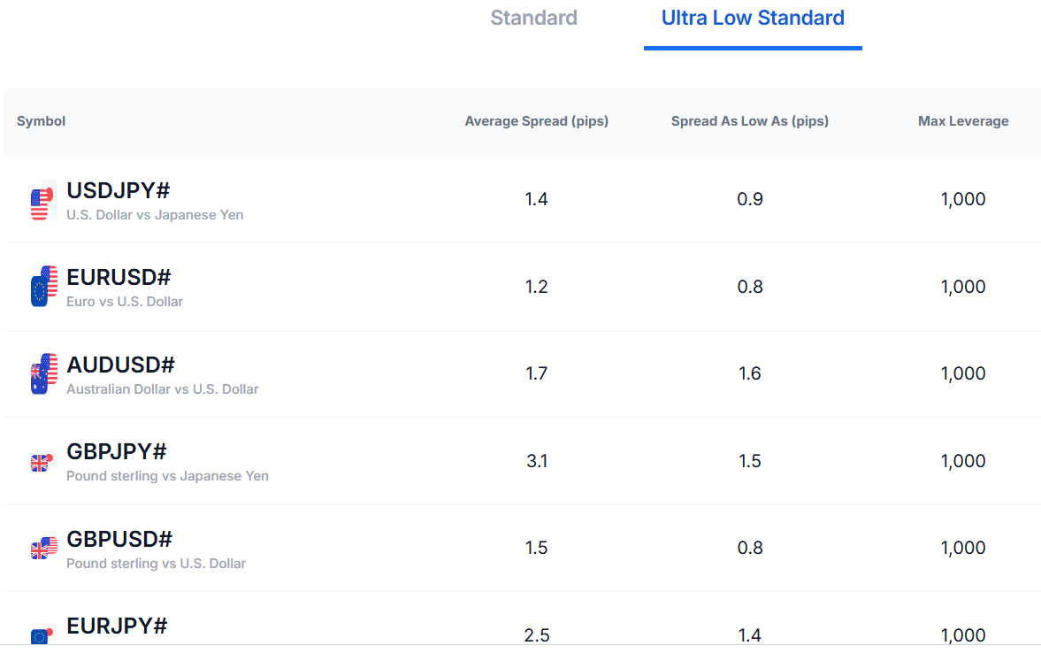Open the USDJPY# symbol name
This screenshot has height=661, width=1041.
119,190
